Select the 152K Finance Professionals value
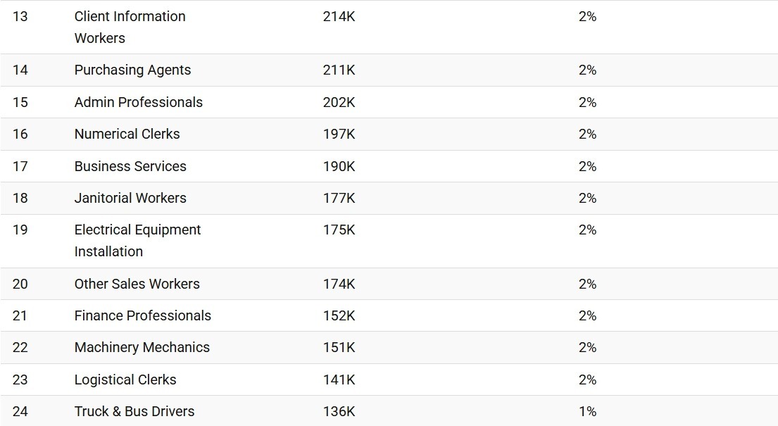The image size is (778, 426). point(339,315)
